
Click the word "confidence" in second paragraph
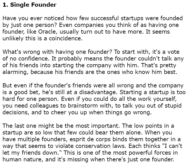34,59
